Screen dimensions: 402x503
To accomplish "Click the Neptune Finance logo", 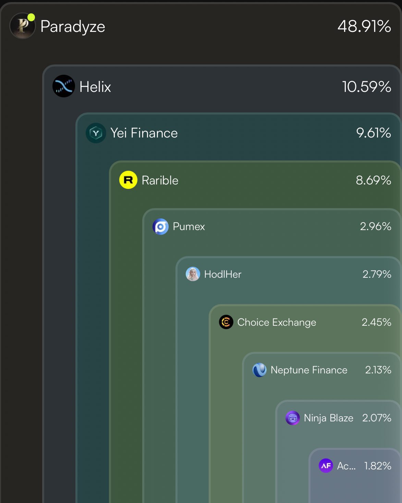I will 259,370.
